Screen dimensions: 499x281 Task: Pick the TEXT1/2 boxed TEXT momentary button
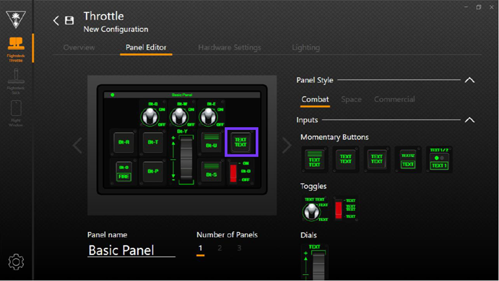(x=408, y=159)
